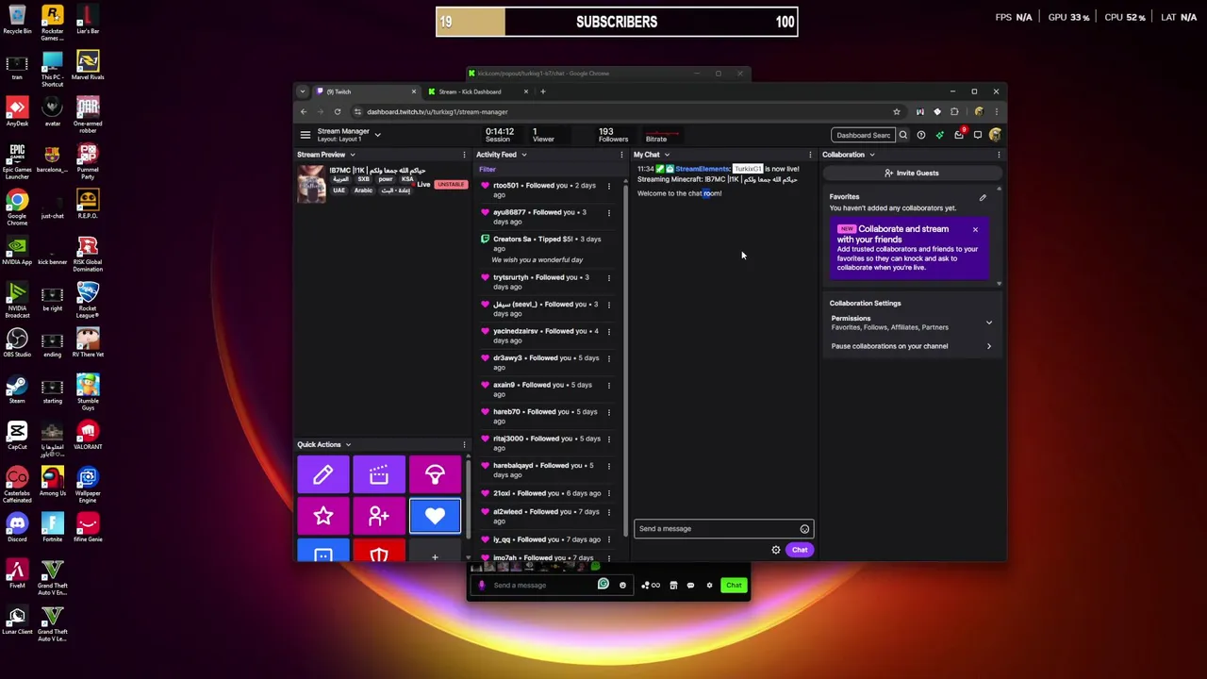Viewport: 1207px width, 679px height.
Task: Reload the Twitch dashboard page
Action: tap(337, 111)
